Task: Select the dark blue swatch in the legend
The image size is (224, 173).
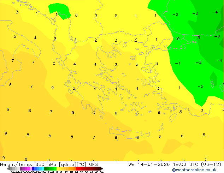Action: click(x=33, y=168)
